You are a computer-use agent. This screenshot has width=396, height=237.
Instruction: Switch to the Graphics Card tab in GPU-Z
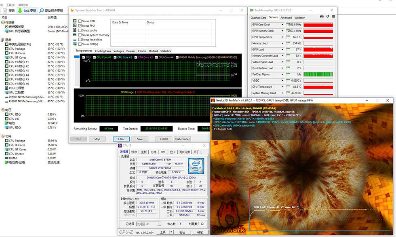pos(258,18)
